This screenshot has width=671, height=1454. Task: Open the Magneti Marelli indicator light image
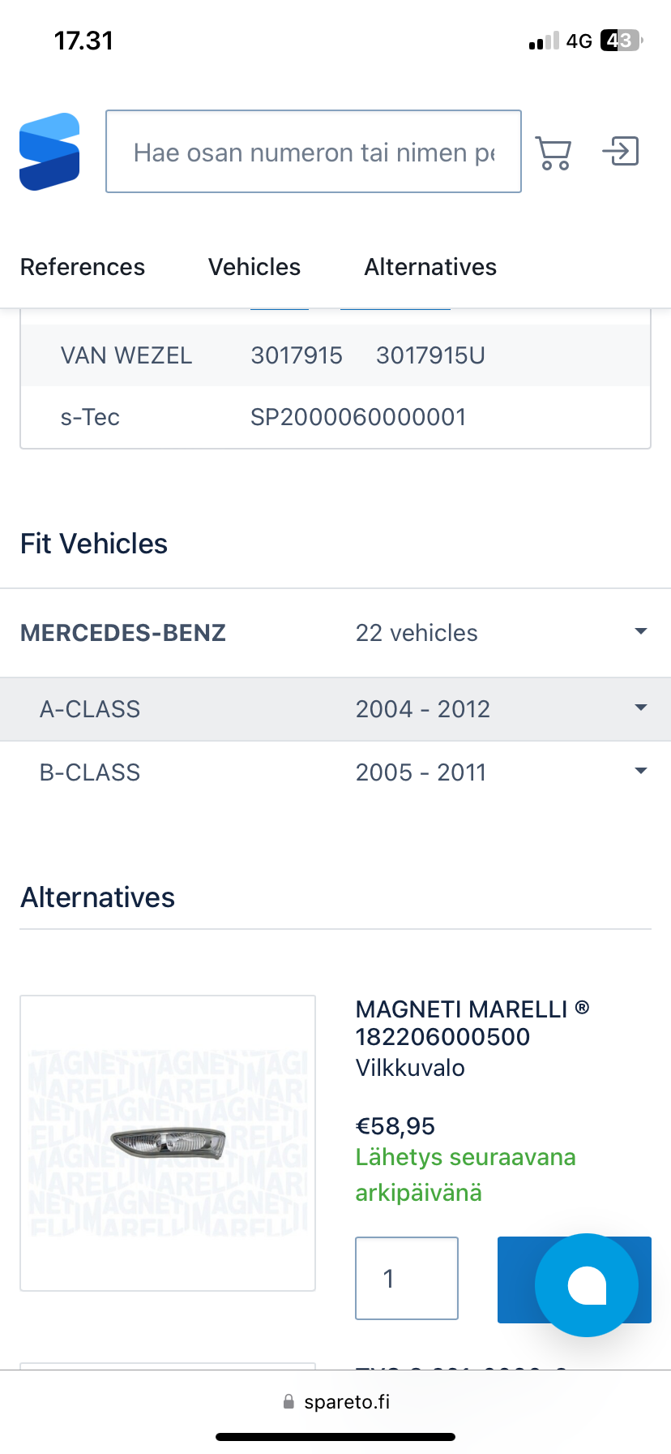tap(168, 1142)
